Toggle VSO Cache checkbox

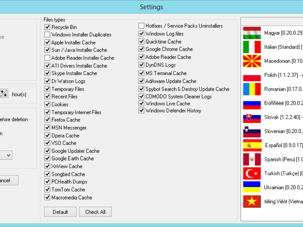(x=47, y=143)
